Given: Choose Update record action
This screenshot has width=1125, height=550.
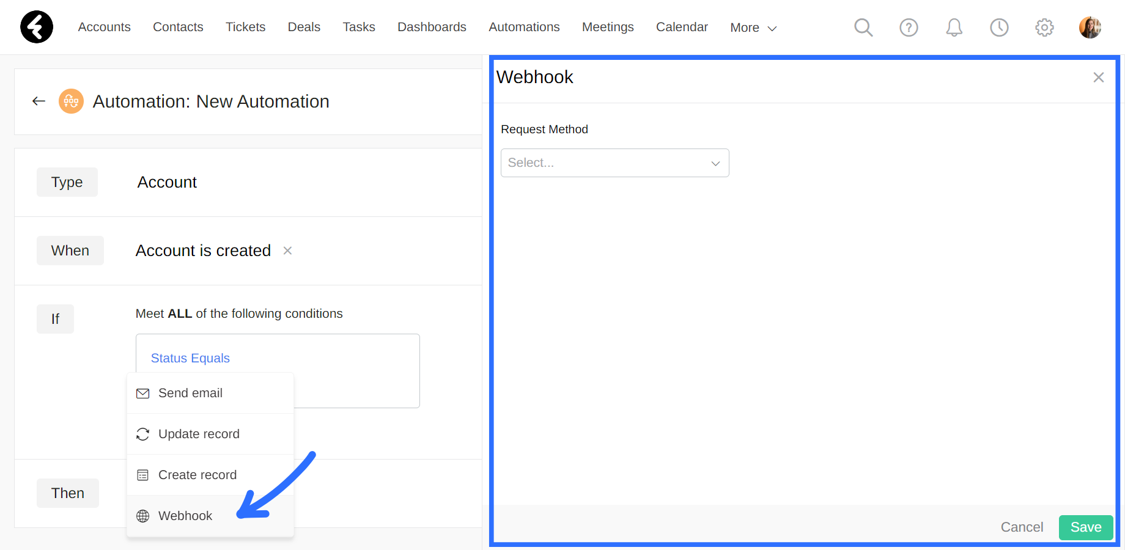Looking at the screenshot, I should coord(210,435).
